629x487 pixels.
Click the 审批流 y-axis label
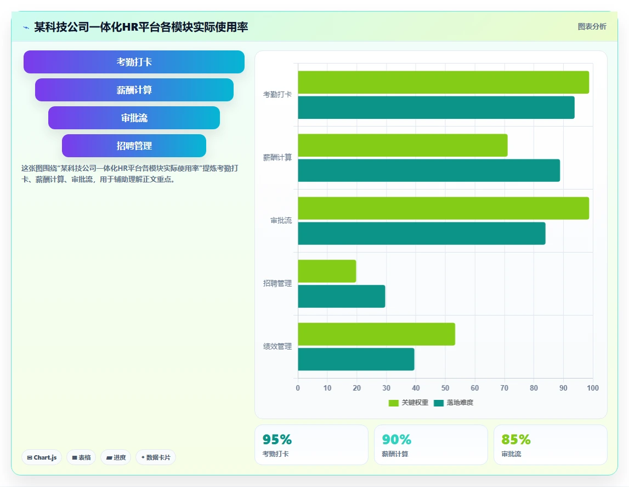coord(281,220)
